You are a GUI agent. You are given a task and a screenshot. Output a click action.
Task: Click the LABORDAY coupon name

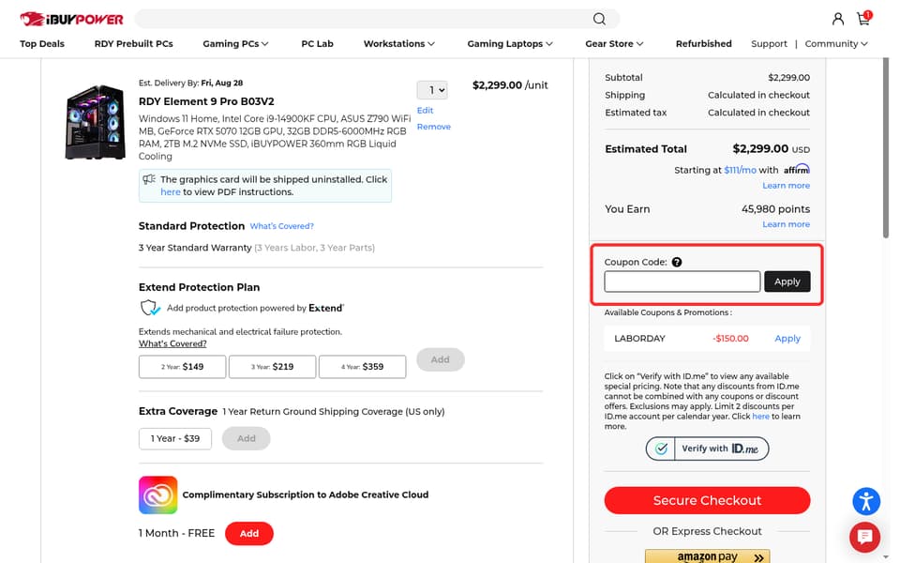tap(639, 339)
